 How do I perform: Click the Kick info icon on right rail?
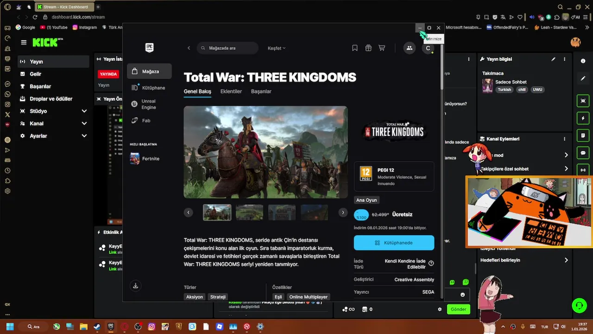click(x=583, y=61)
